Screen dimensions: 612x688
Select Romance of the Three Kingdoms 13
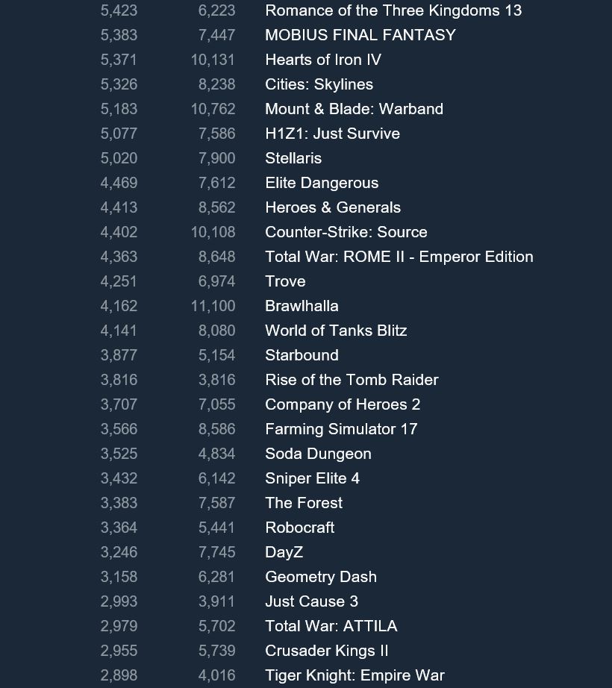coord(393,10)
